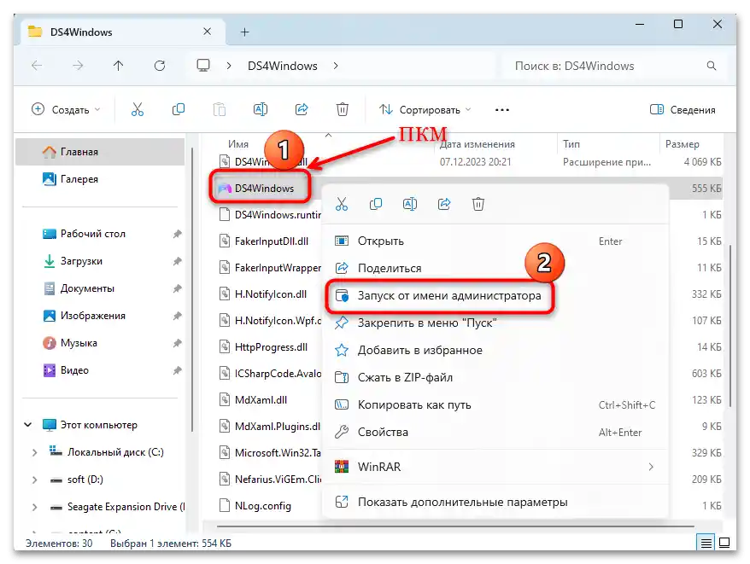This screenshot has width=750, height=564.
Task: Open Музыка in the sidebar
Action: click(x=100, y=343)
